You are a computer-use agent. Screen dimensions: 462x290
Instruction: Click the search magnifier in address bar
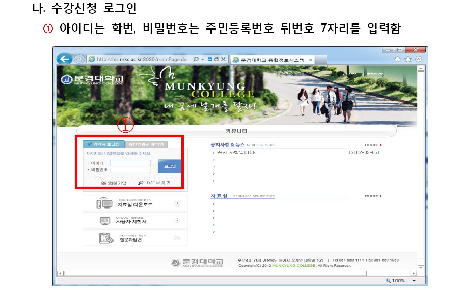coord(196,59)
